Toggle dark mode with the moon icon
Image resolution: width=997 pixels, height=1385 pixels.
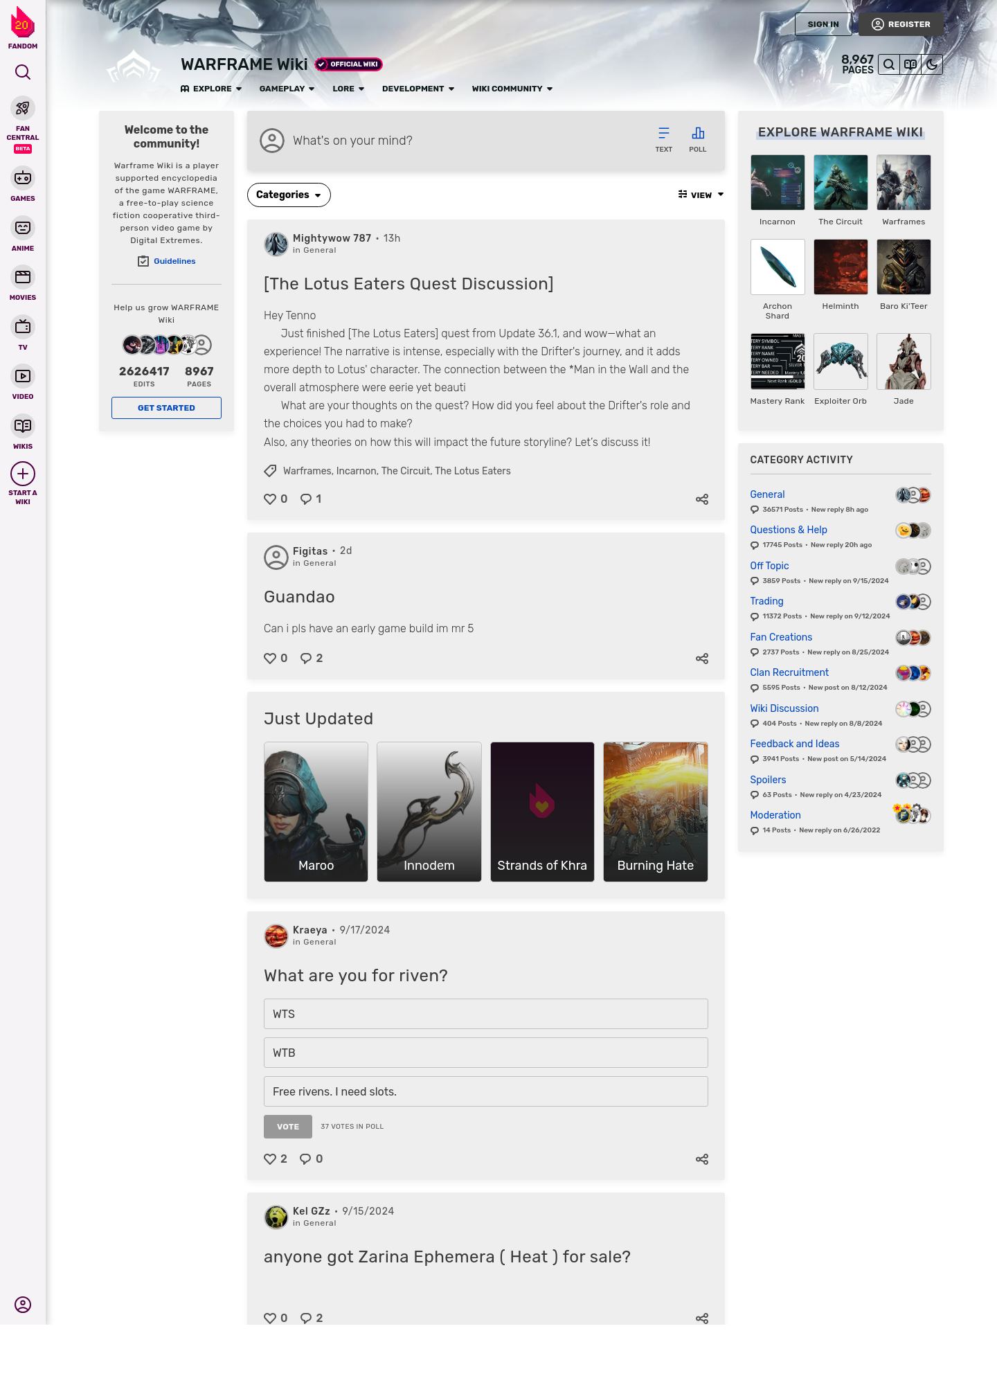[932, 64]
